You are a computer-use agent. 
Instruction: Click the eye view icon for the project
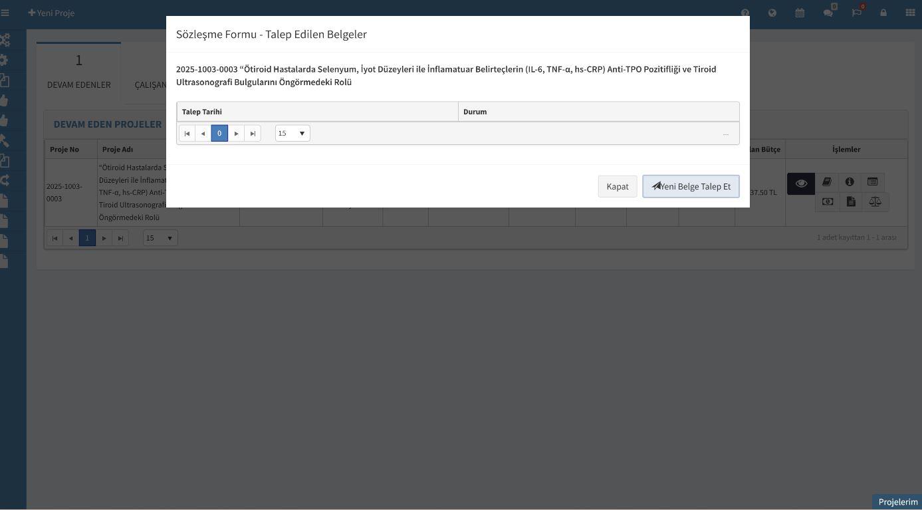click(801, 184)
